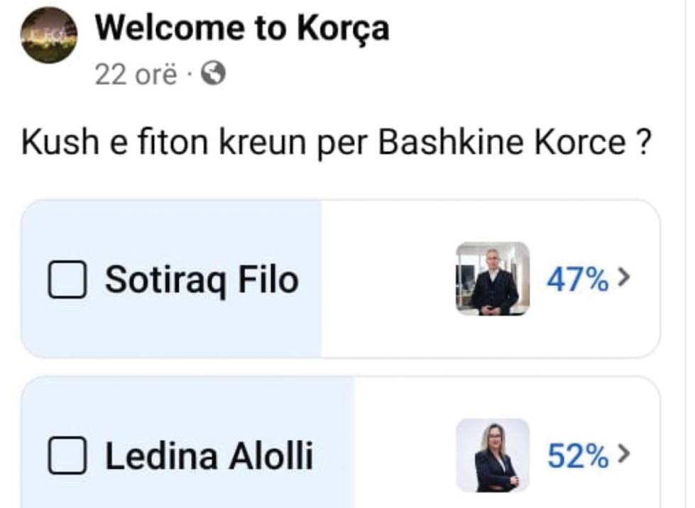695x508 pixels.
Task: Click the public globe privacy icon
Action: [x=213, y=73]
